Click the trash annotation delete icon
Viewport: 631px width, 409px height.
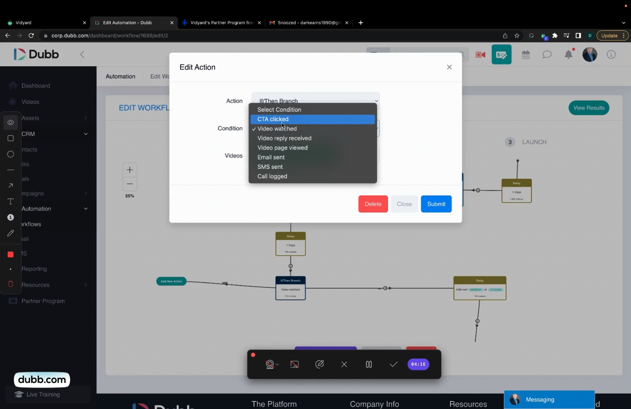[11, 284]
